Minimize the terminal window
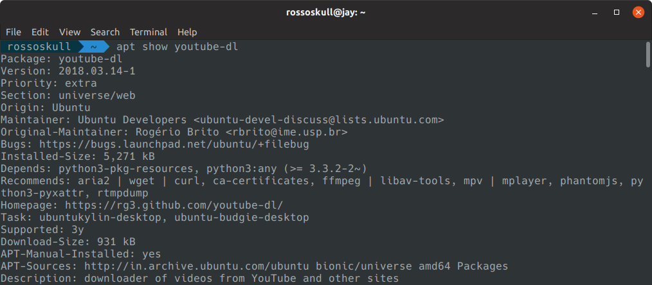 [x=595, y=12]
